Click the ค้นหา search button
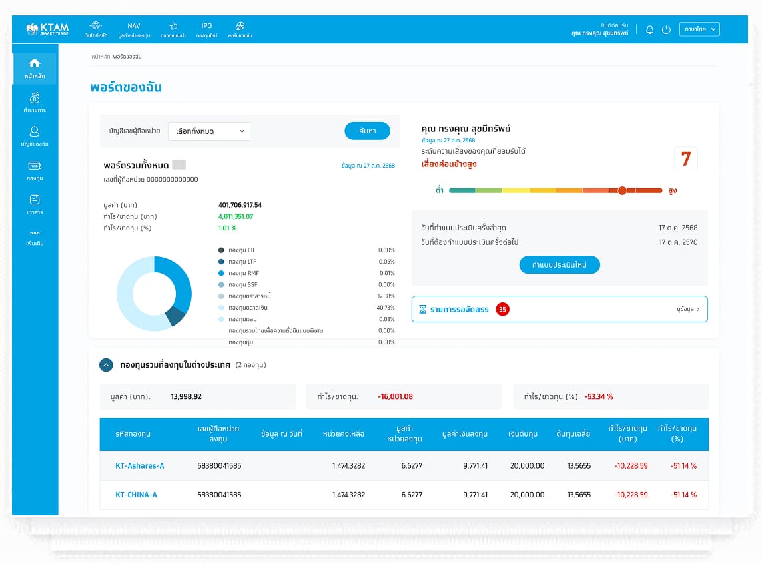The width and height of the screenshot is (762, 564). 368,131
